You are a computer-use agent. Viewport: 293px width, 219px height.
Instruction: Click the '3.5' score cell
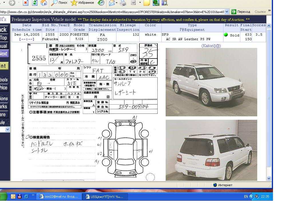pyautogui.click(x=259, y=35)
